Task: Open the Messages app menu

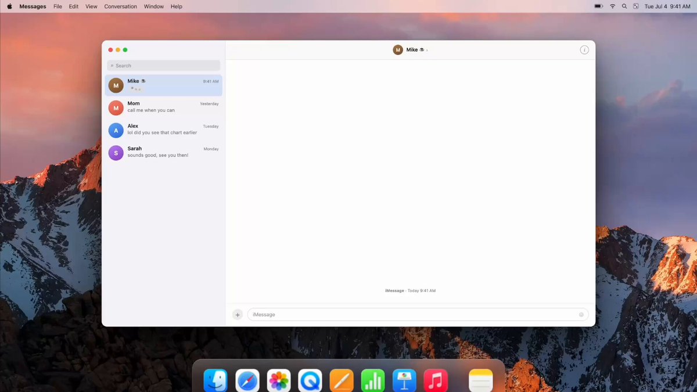Action: 33,6
